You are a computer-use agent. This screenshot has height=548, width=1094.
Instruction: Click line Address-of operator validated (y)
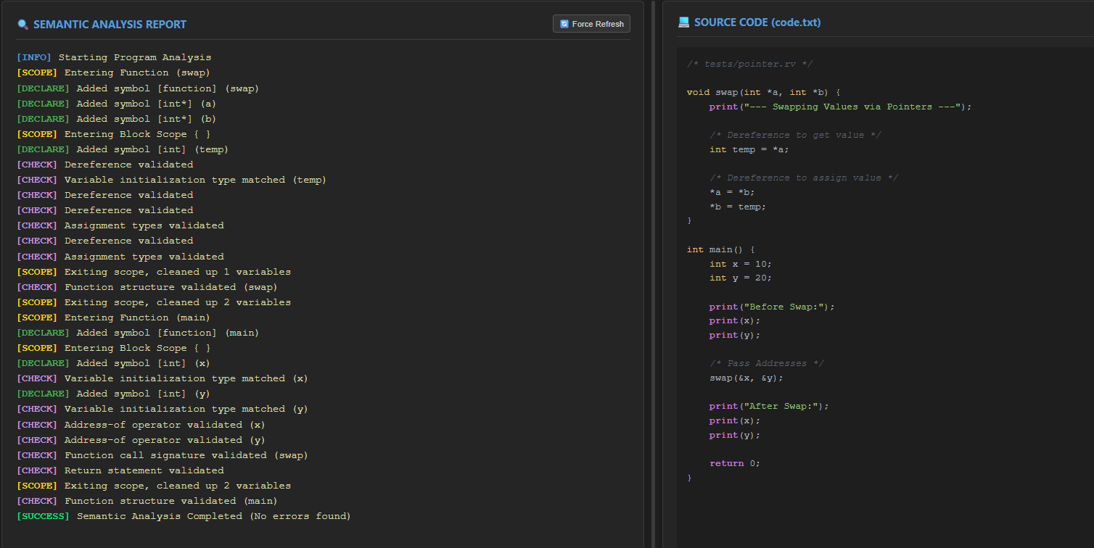coord(141,440)
